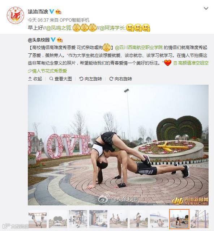Click the blue verified V badge beside 法治当涂
Screen dimensions: 214x231
[x=51, y=11]
